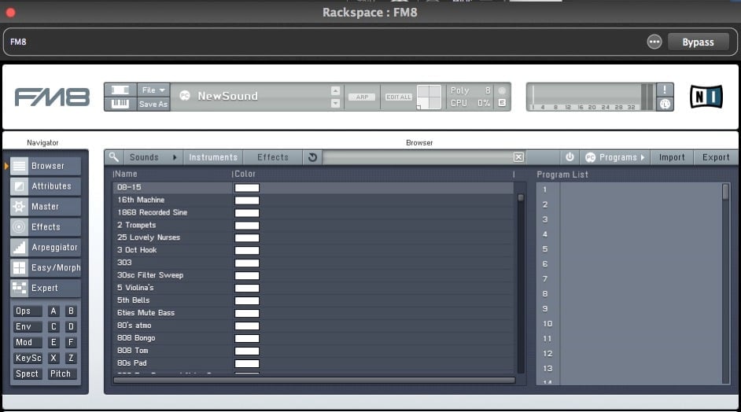Image resolution: width=741 pixels, height=412 pixels.
Task: Toggle operator A button
Action: click(x=53, y=311)
